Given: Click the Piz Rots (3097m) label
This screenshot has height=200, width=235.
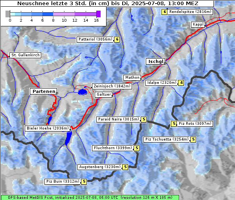Looking at the screenshot, I should click(x=195, y=124).
